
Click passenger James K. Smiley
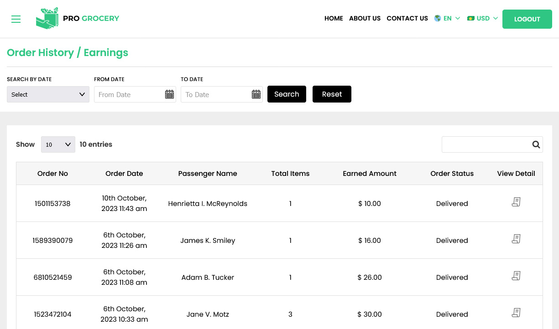click(208, 241)
